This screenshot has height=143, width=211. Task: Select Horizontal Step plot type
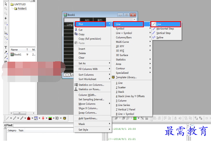(x=167, y=29)
